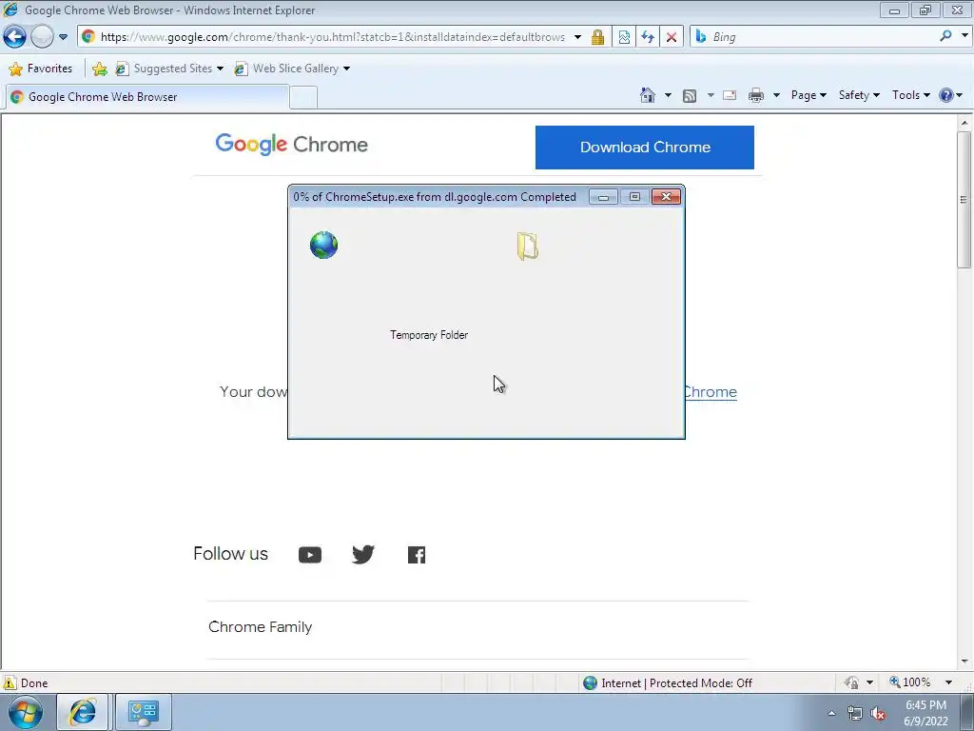Click the status bar warning icon
The width and height of the screenshot is (974, 731).
[x=10, y=682]
